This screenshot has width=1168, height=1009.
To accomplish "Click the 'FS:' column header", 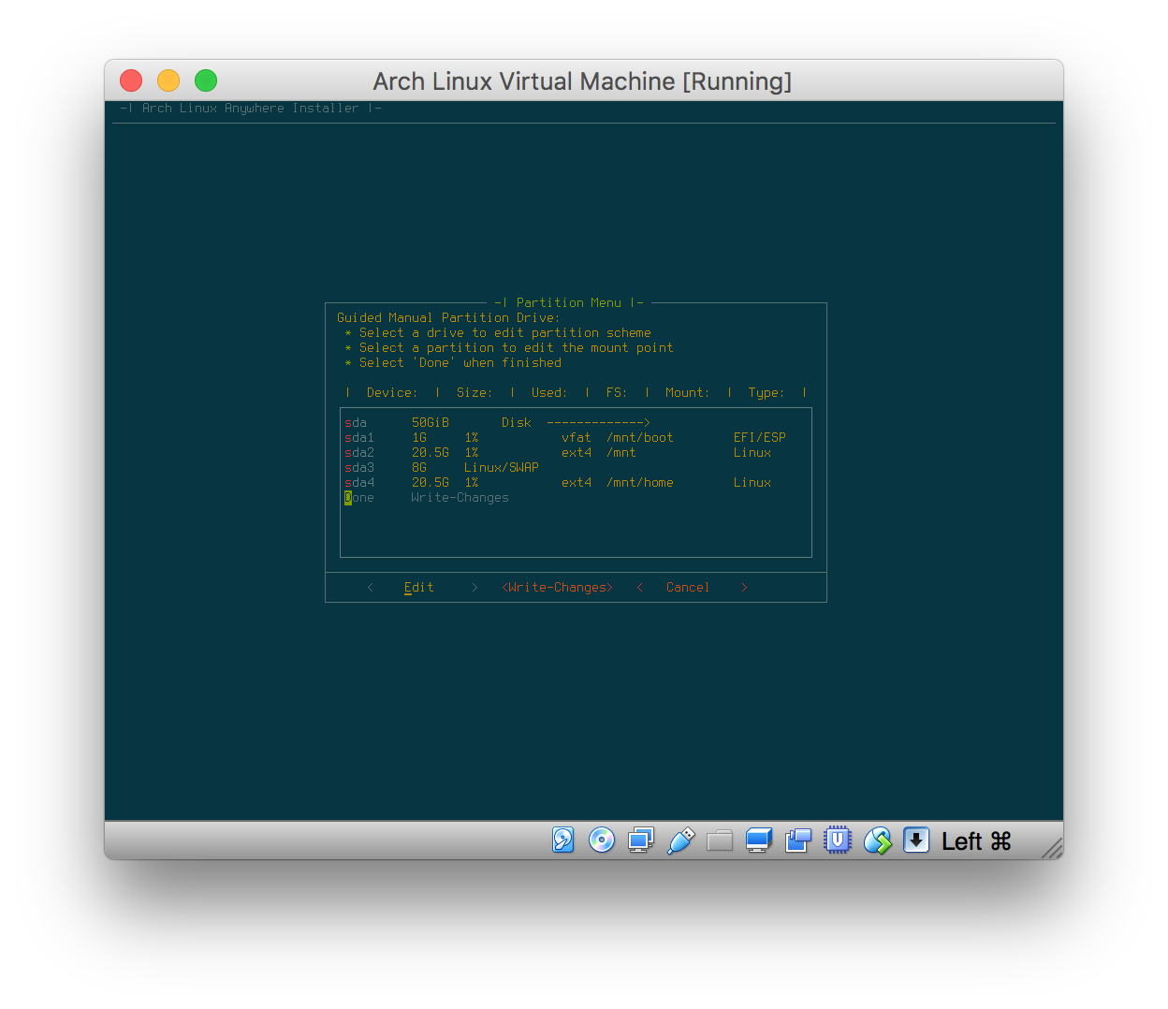I will tap(617, 392).
